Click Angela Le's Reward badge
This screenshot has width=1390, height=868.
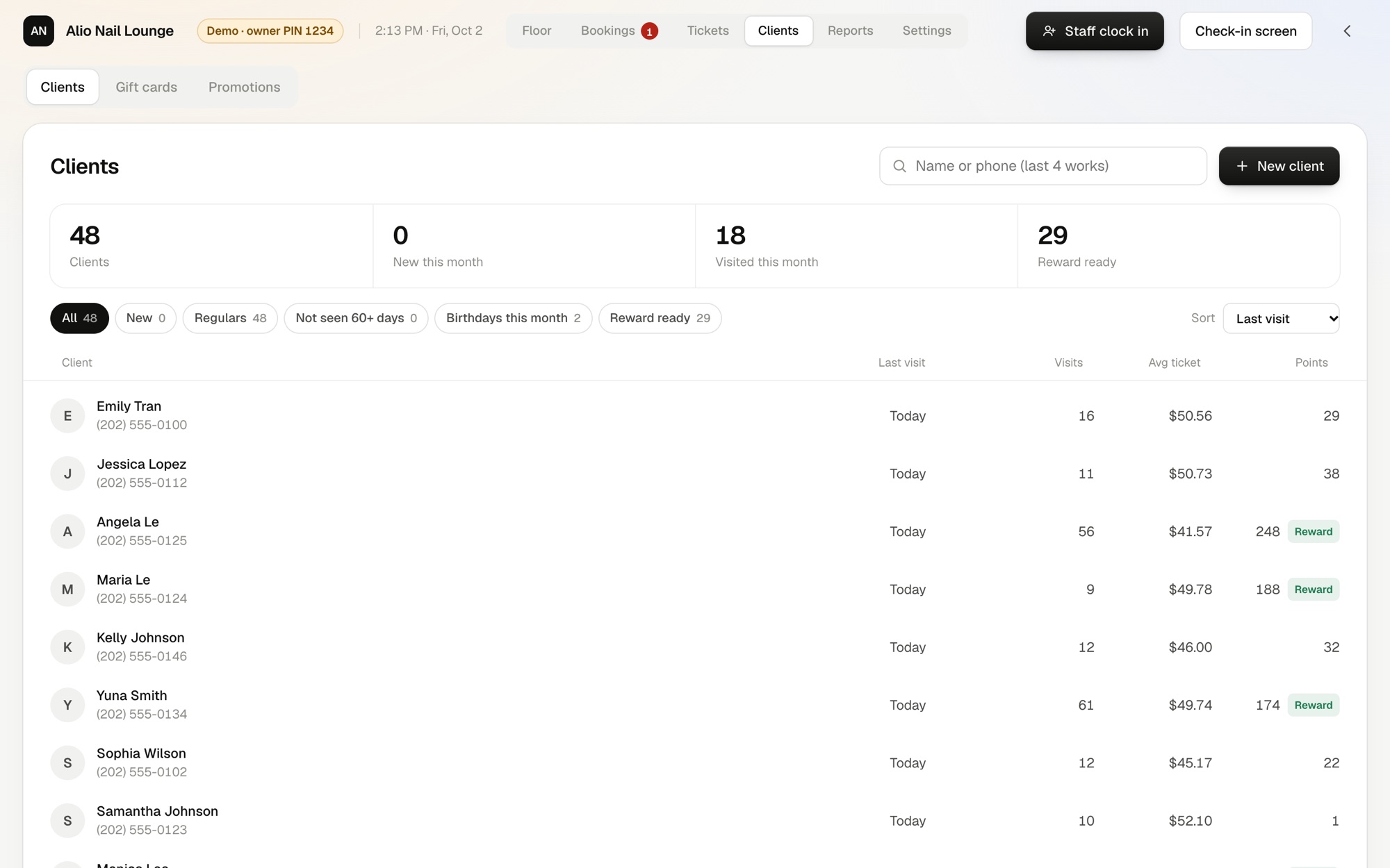(x=1313, y=531)
